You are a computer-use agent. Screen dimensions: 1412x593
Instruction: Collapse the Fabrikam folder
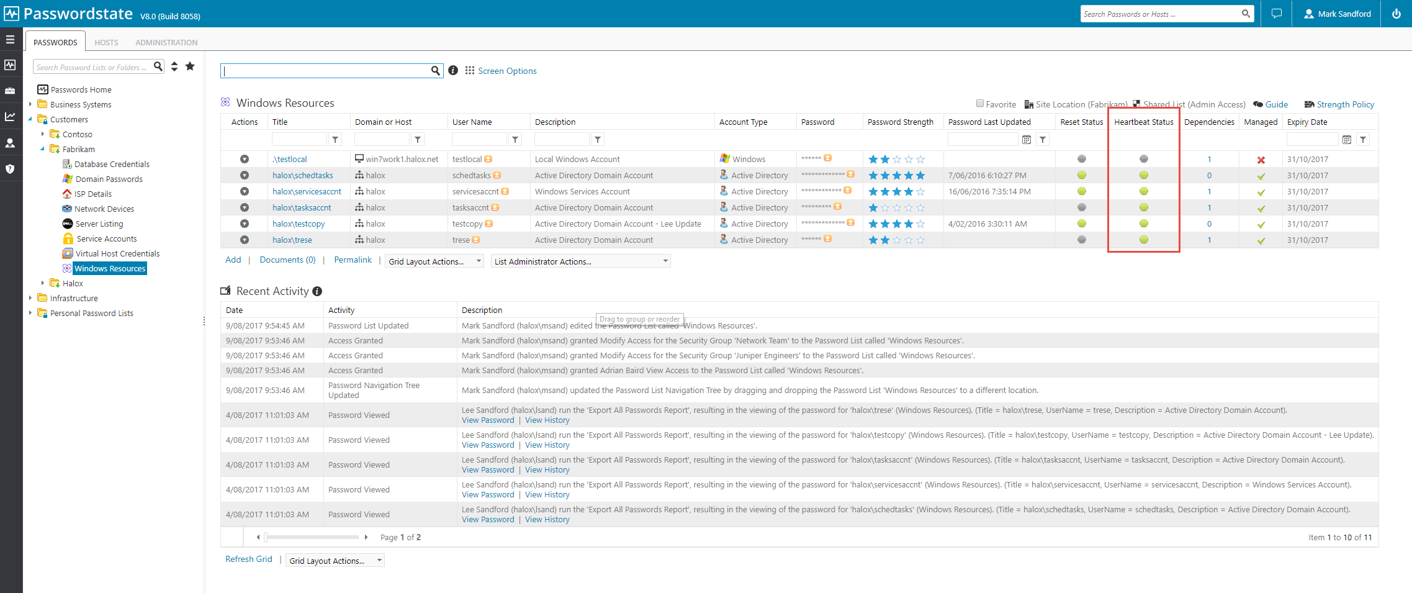pyautogui.click(x=42, y=149)
